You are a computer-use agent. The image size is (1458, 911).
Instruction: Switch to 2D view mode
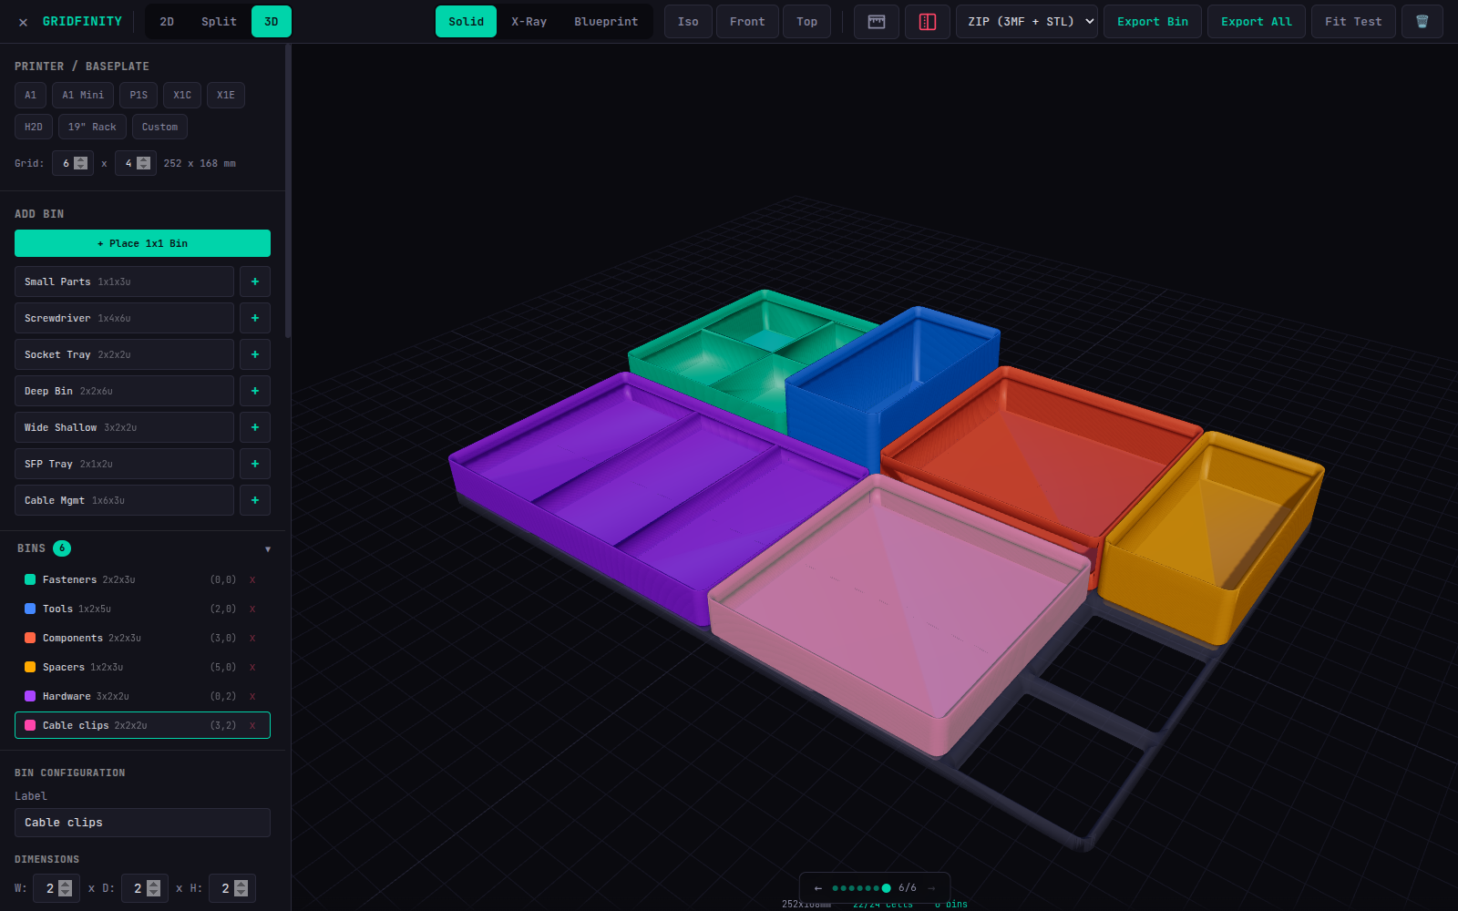coord(167,22)
